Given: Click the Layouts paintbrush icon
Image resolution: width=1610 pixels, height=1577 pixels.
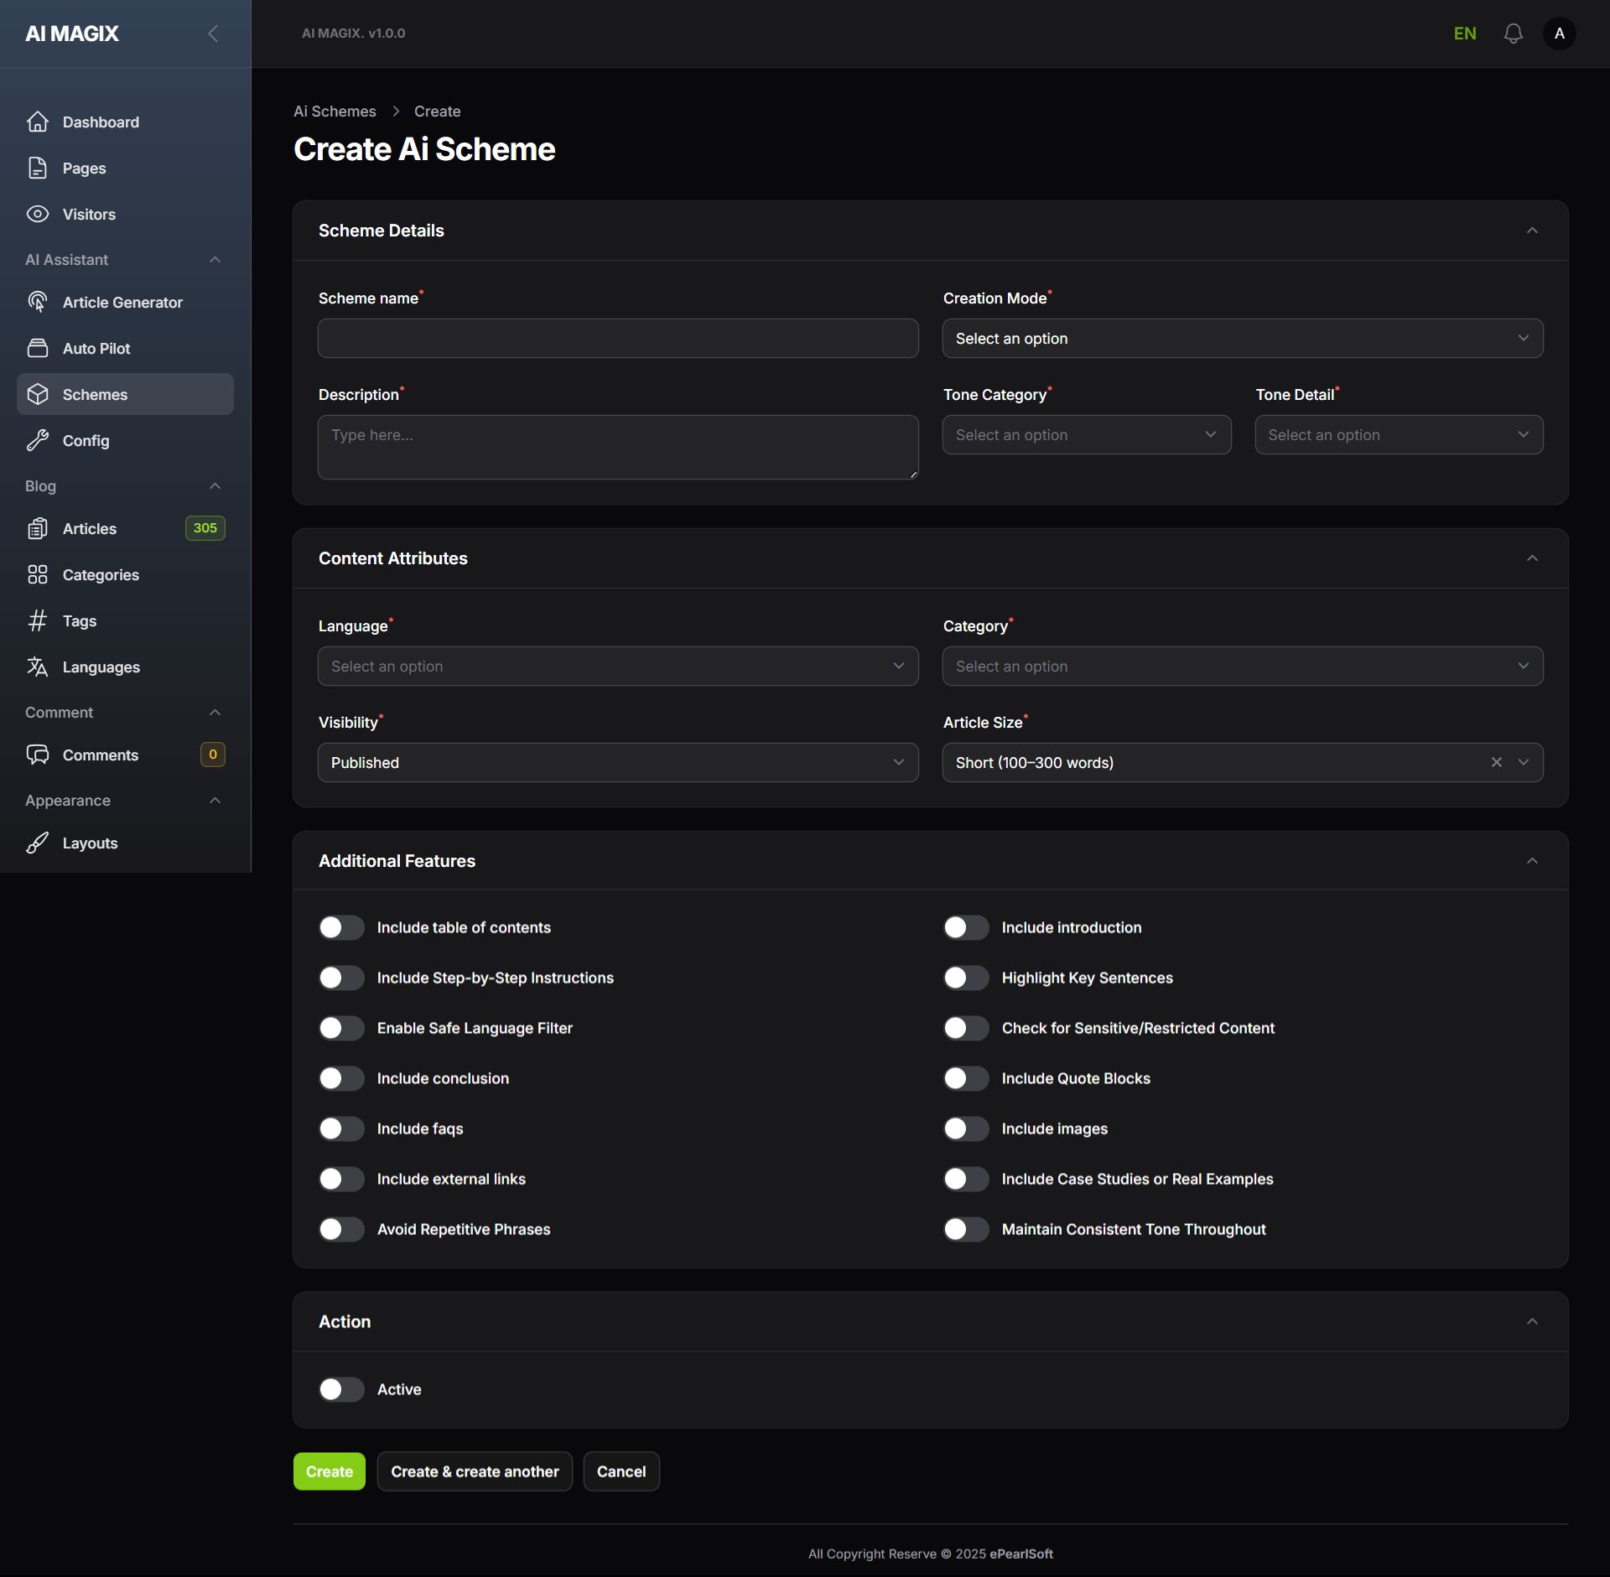Looking at the screenshot, I should (x=38, y=843).
